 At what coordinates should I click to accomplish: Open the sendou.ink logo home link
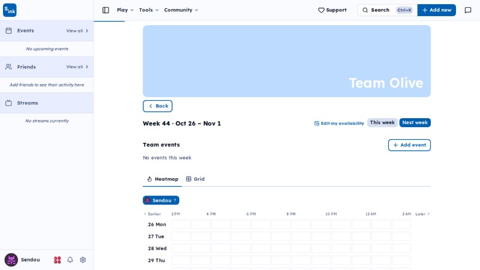point(10,10)
